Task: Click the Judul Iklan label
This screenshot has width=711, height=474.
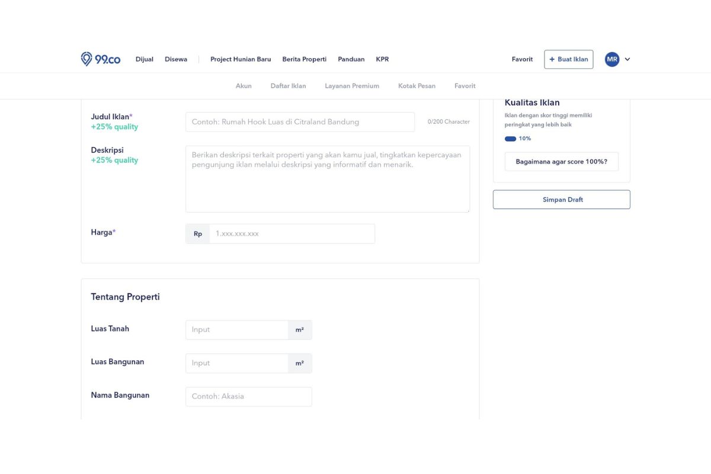Action: [x=112, y=117]
